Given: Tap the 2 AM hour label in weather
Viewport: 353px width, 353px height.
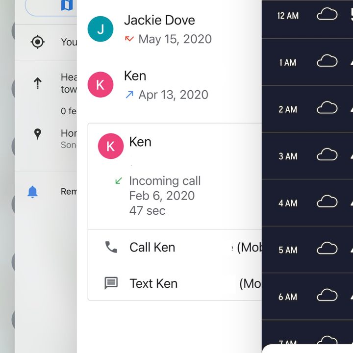Looking at the screenshot, I should pyautogui.click(x=288, y=109).
